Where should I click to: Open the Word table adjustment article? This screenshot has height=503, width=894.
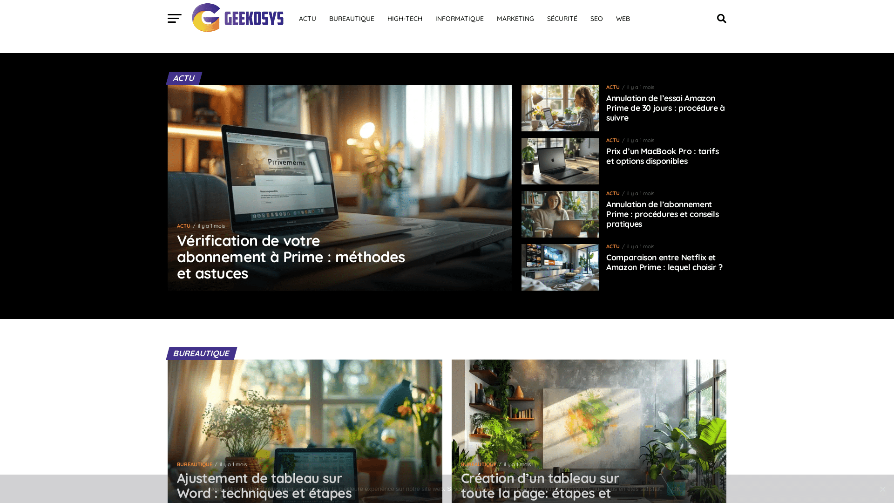click(x=264, y=486)
